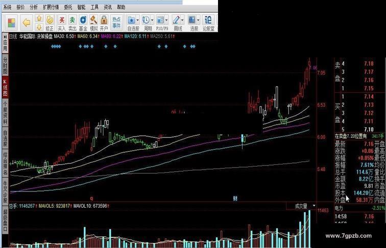Expand the 选股 dropdown arrow
This screenshot has height=248, width=386.
pyautogui.click(x=198, y=20)
